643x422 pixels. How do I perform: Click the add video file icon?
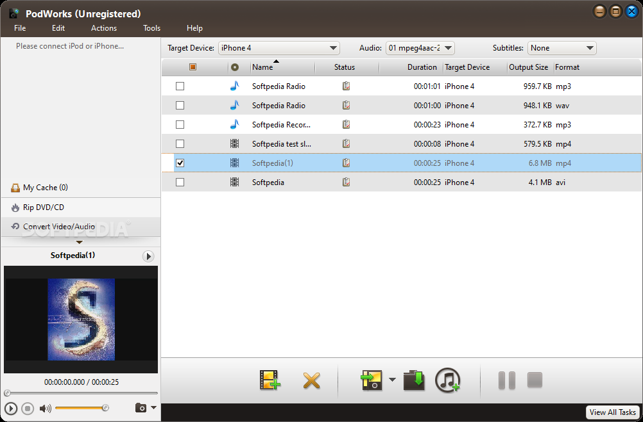(270, 380)
